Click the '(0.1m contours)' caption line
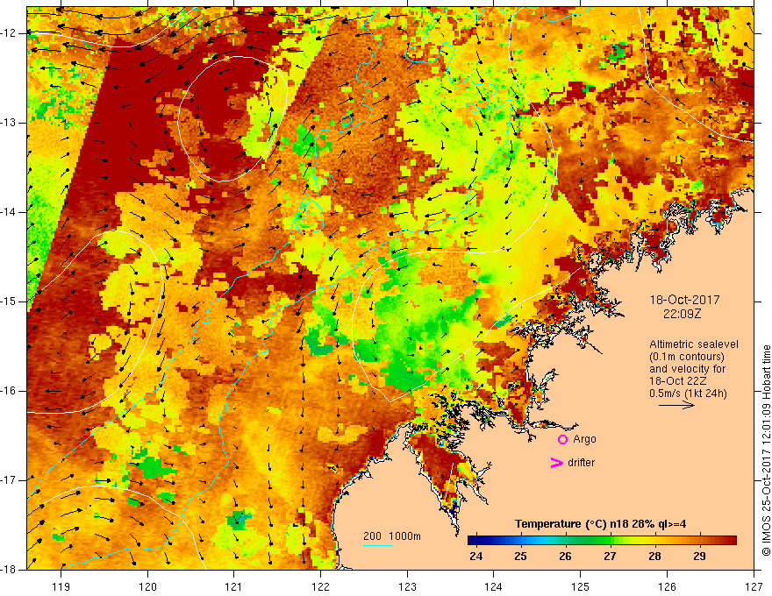Screen dimensions: 772x596 687,357
